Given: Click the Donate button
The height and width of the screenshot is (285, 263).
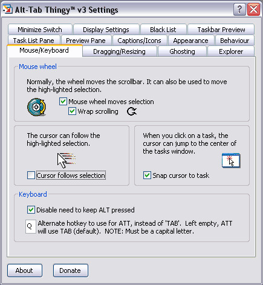Looking at the screenshot, I should click(x=71, y=270).
